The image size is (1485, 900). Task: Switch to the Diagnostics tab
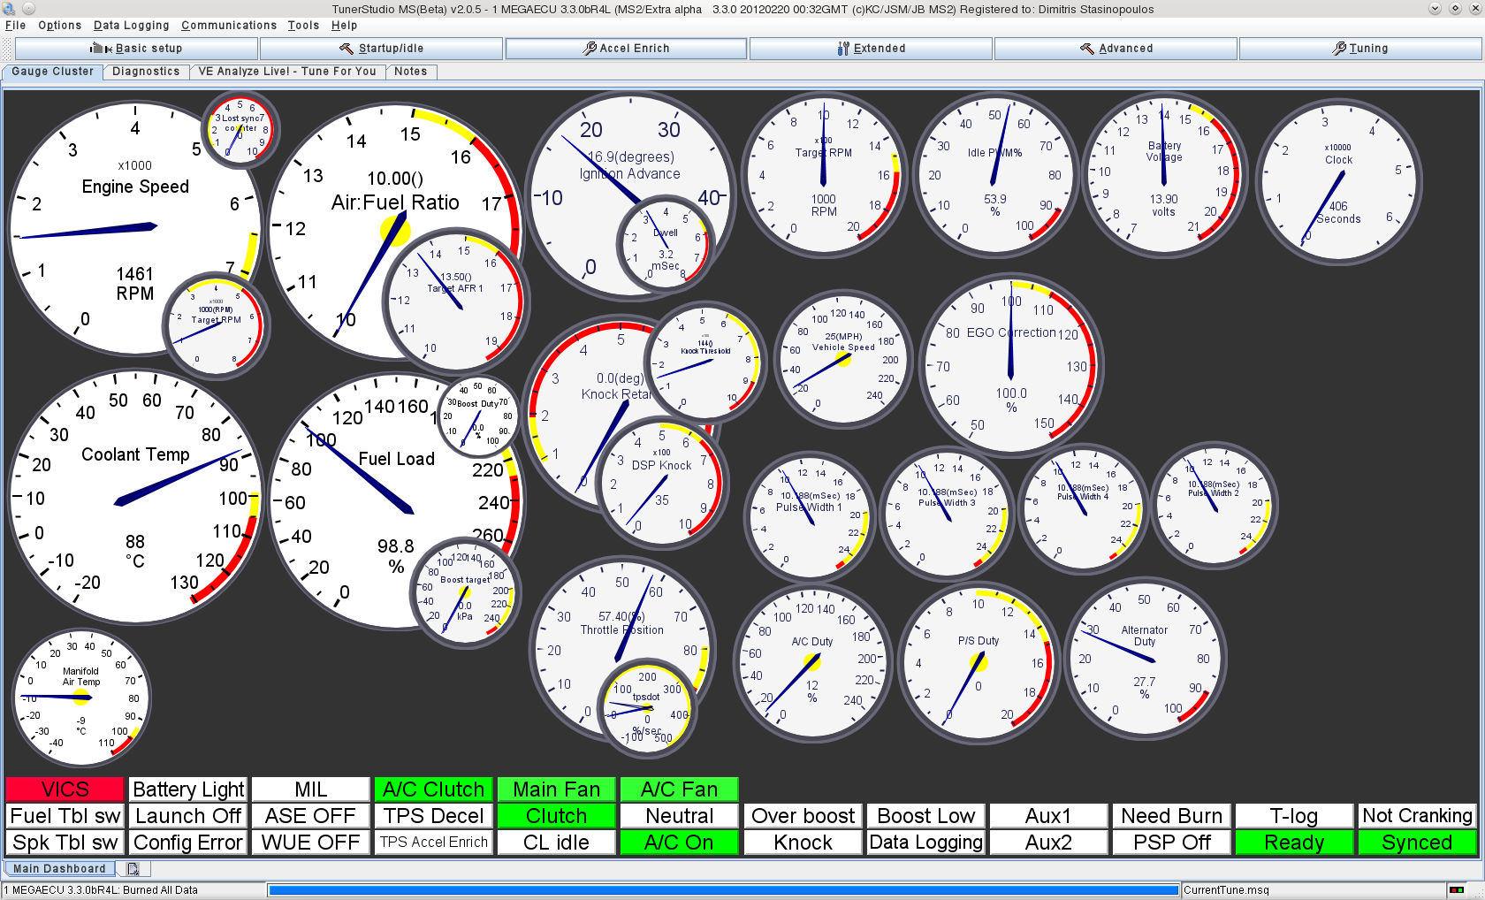[146, 71]
